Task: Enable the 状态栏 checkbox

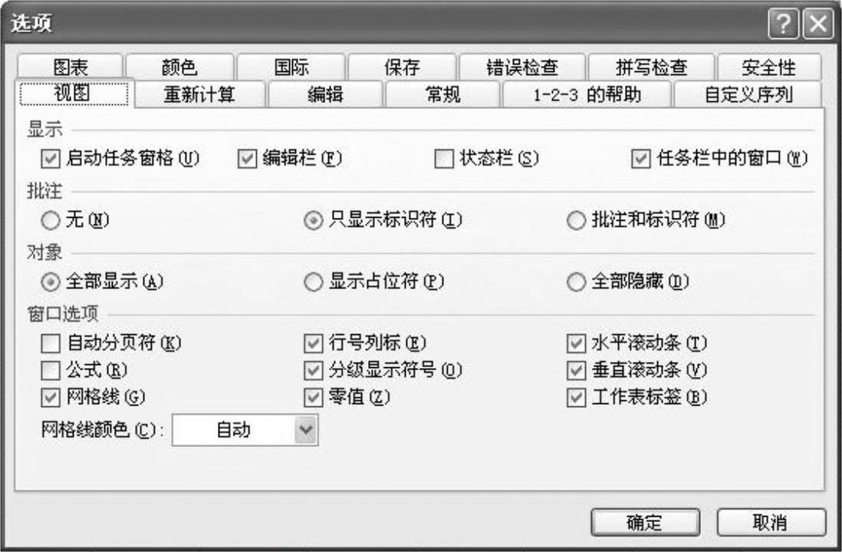Action: click(443, 159)
